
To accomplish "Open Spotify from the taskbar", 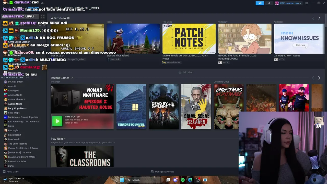I will click(183, 180).
